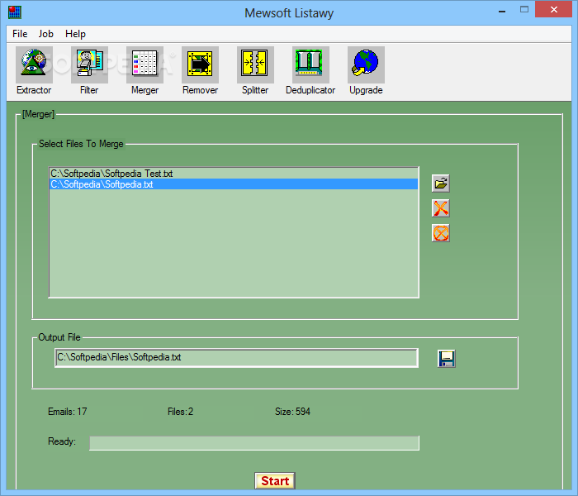Image resolution: width=578 pixels, height=496 pixels.
Task: Open the Extractor tool
Action: coord(34,64)
